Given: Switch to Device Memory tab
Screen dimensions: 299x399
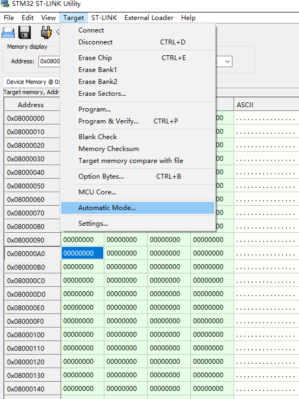Looking at the screenshot, I should click(x=32, y=82).
